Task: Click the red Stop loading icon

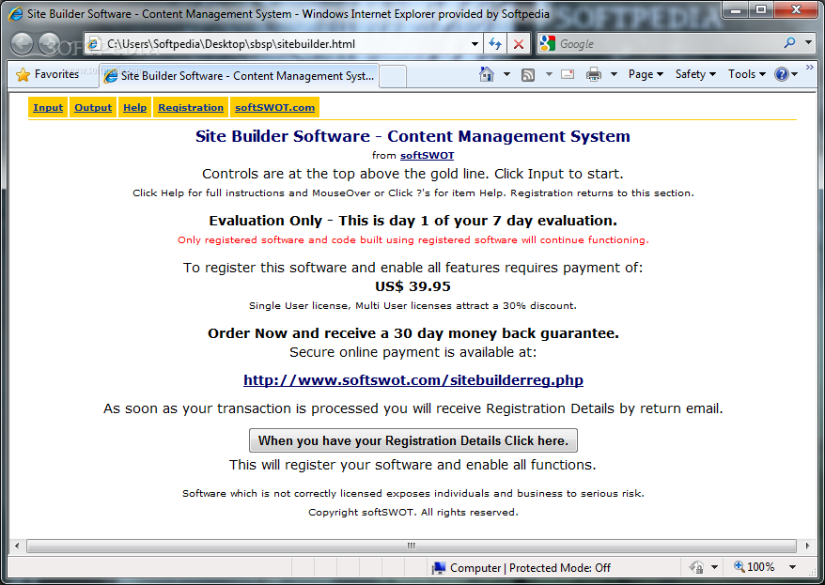Action: pyautogui.click(x=519, y=44)
